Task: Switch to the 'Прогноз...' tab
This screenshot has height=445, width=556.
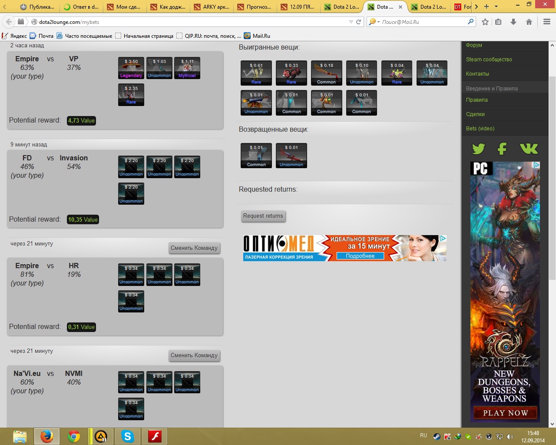Action: [x=255, y=7]
